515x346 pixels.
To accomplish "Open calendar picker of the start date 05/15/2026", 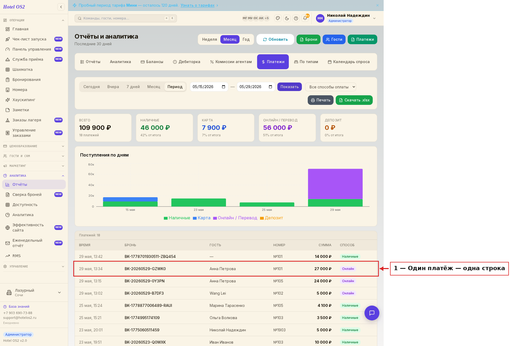I will pyautogui.click(x=224, y=87).
